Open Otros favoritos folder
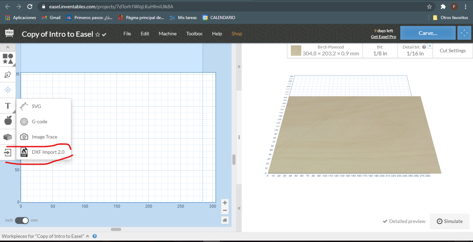This screenshot has height=242, width=473. (450, 18)
